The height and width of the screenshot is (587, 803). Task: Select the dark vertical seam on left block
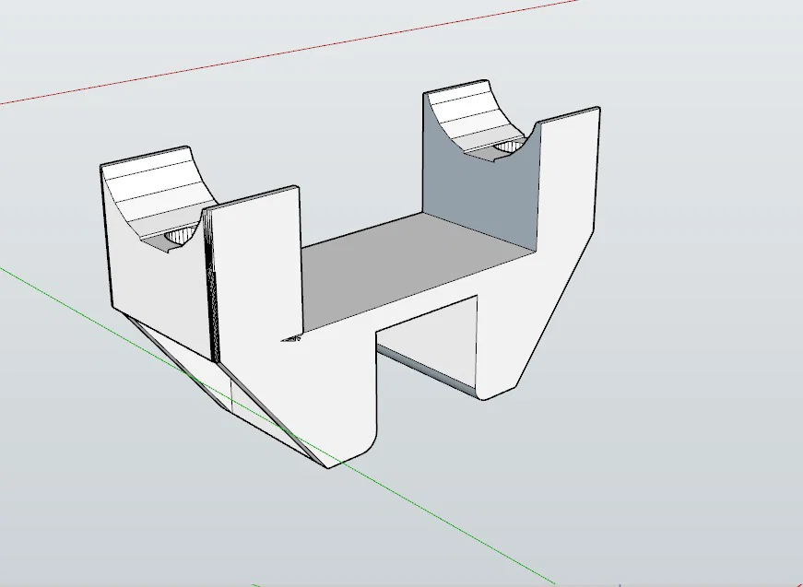tap(211, 287)
